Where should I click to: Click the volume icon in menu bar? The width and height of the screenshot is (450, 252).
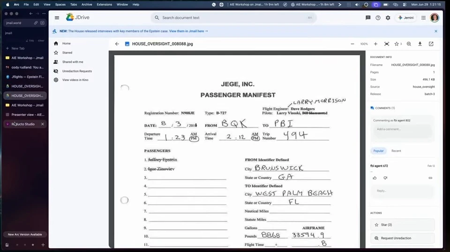click(x=357, y=5)
